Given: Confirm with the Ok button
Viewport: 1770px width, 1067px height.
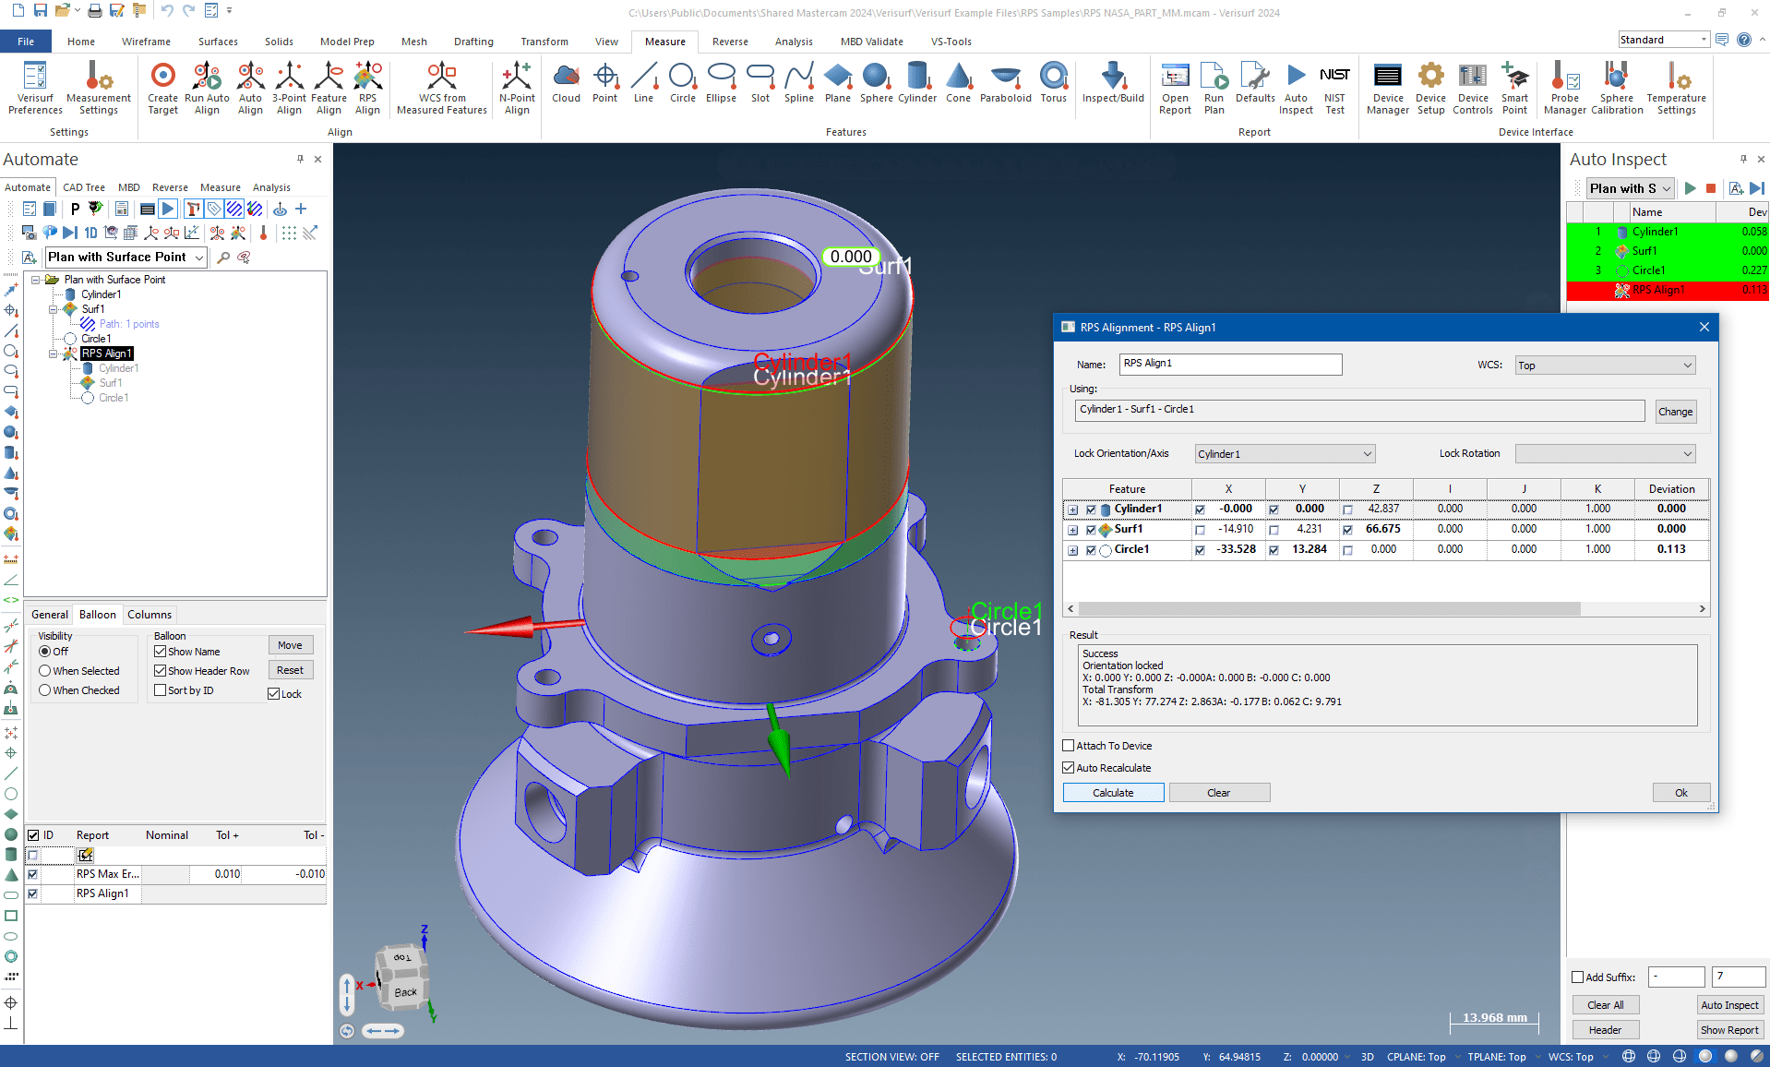Looking at the screenshot, I should point(1681,793).
